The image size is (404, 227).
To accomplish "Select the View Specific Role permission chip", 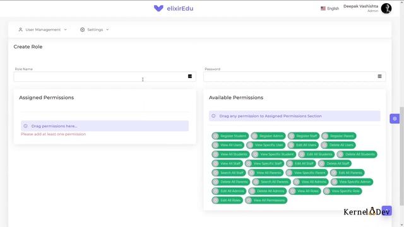I will click(x=343, y=191).
